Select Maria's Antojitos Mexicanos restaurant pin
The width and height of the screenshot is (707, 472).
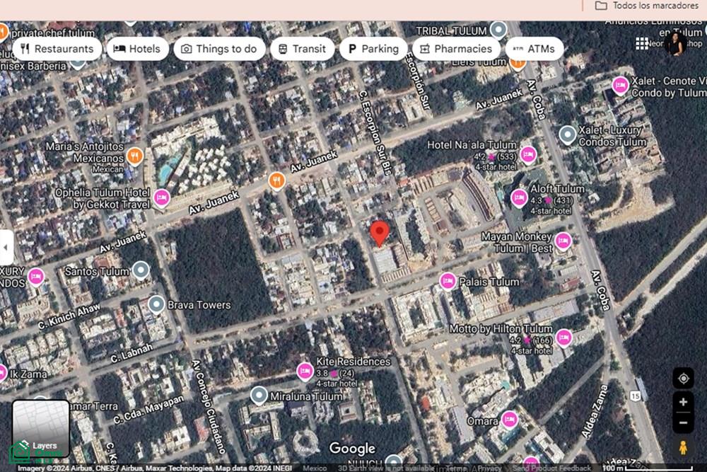(x=134, y=156)
